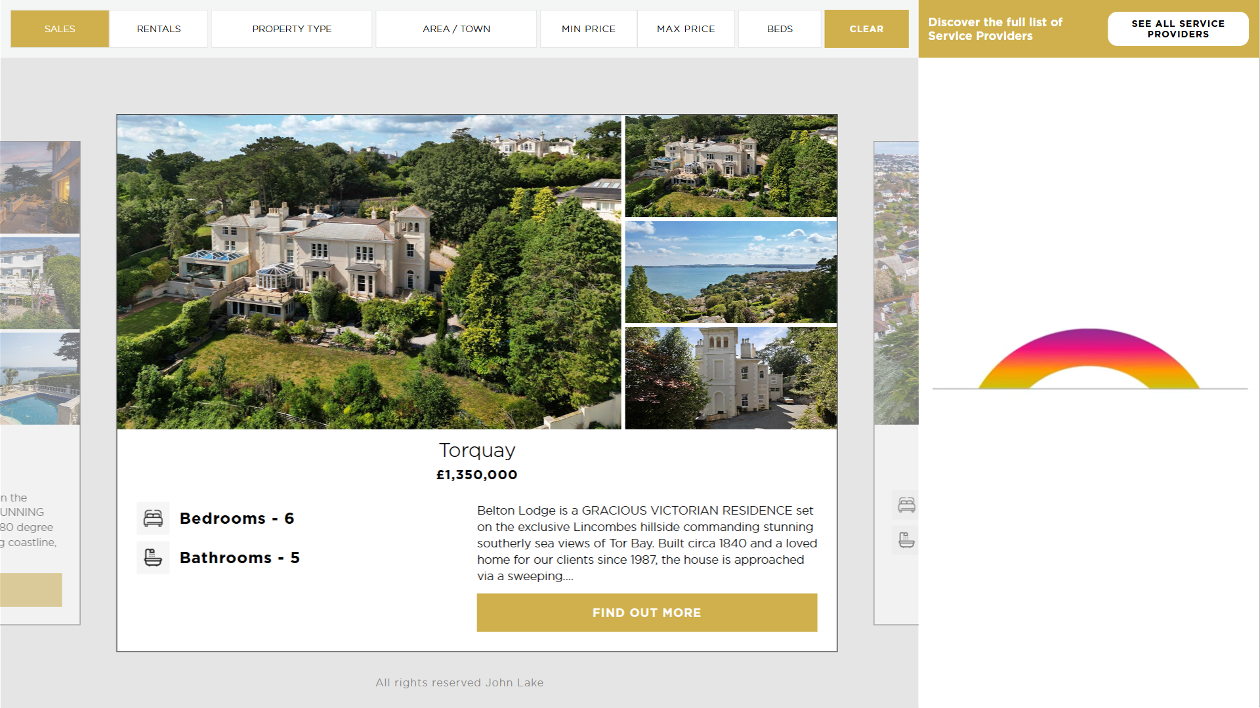Click Find Out More for Torquay property
Image resolution: width=1260 pixels, height=708 pixels.
pos(647,613)
